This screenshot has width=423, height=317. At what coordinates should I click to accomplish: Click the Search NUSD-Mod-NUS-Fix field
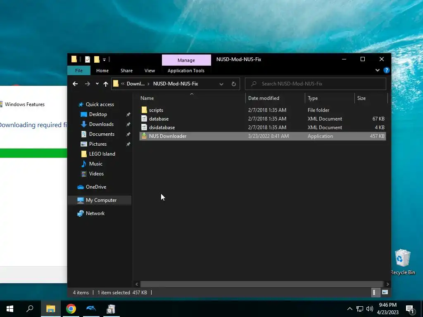tap(315, 84)
